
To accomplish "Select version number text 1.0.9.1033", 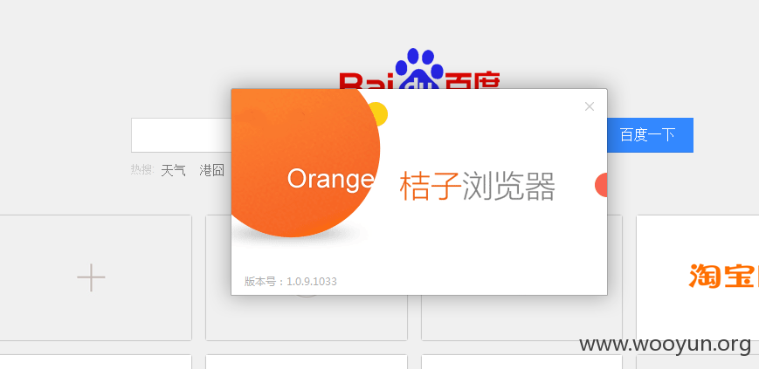I will point(312,282).
